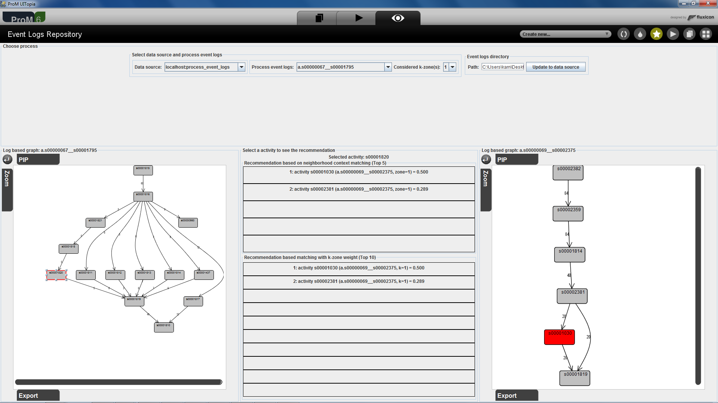Click the droplet icon in header toolbar
This screenshot has width=718, height=403.
[x=640, y=34]
